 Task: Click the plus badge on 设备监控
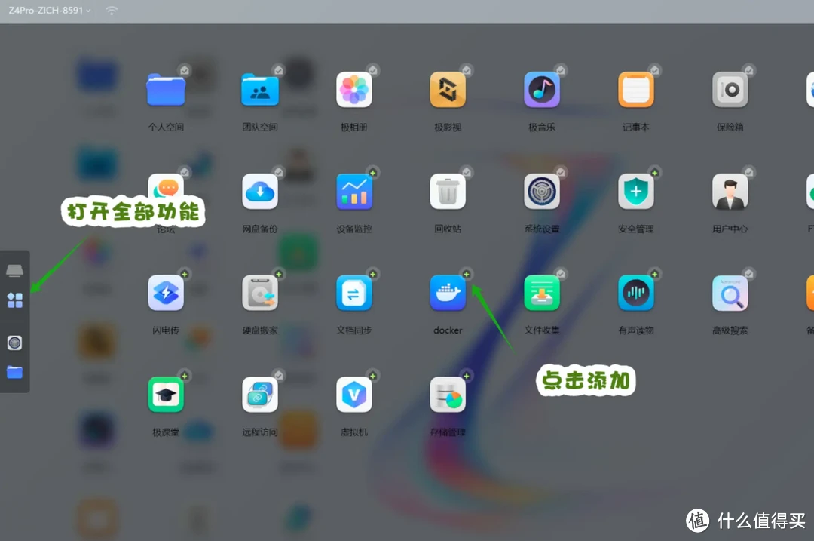pos(372,173)
